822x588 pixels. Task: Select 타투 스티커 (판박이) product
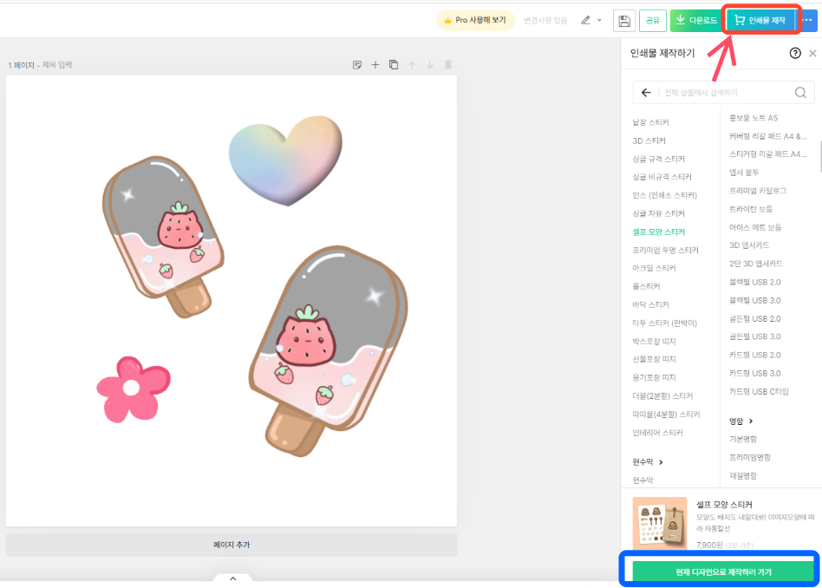click(x=665, y=323)
